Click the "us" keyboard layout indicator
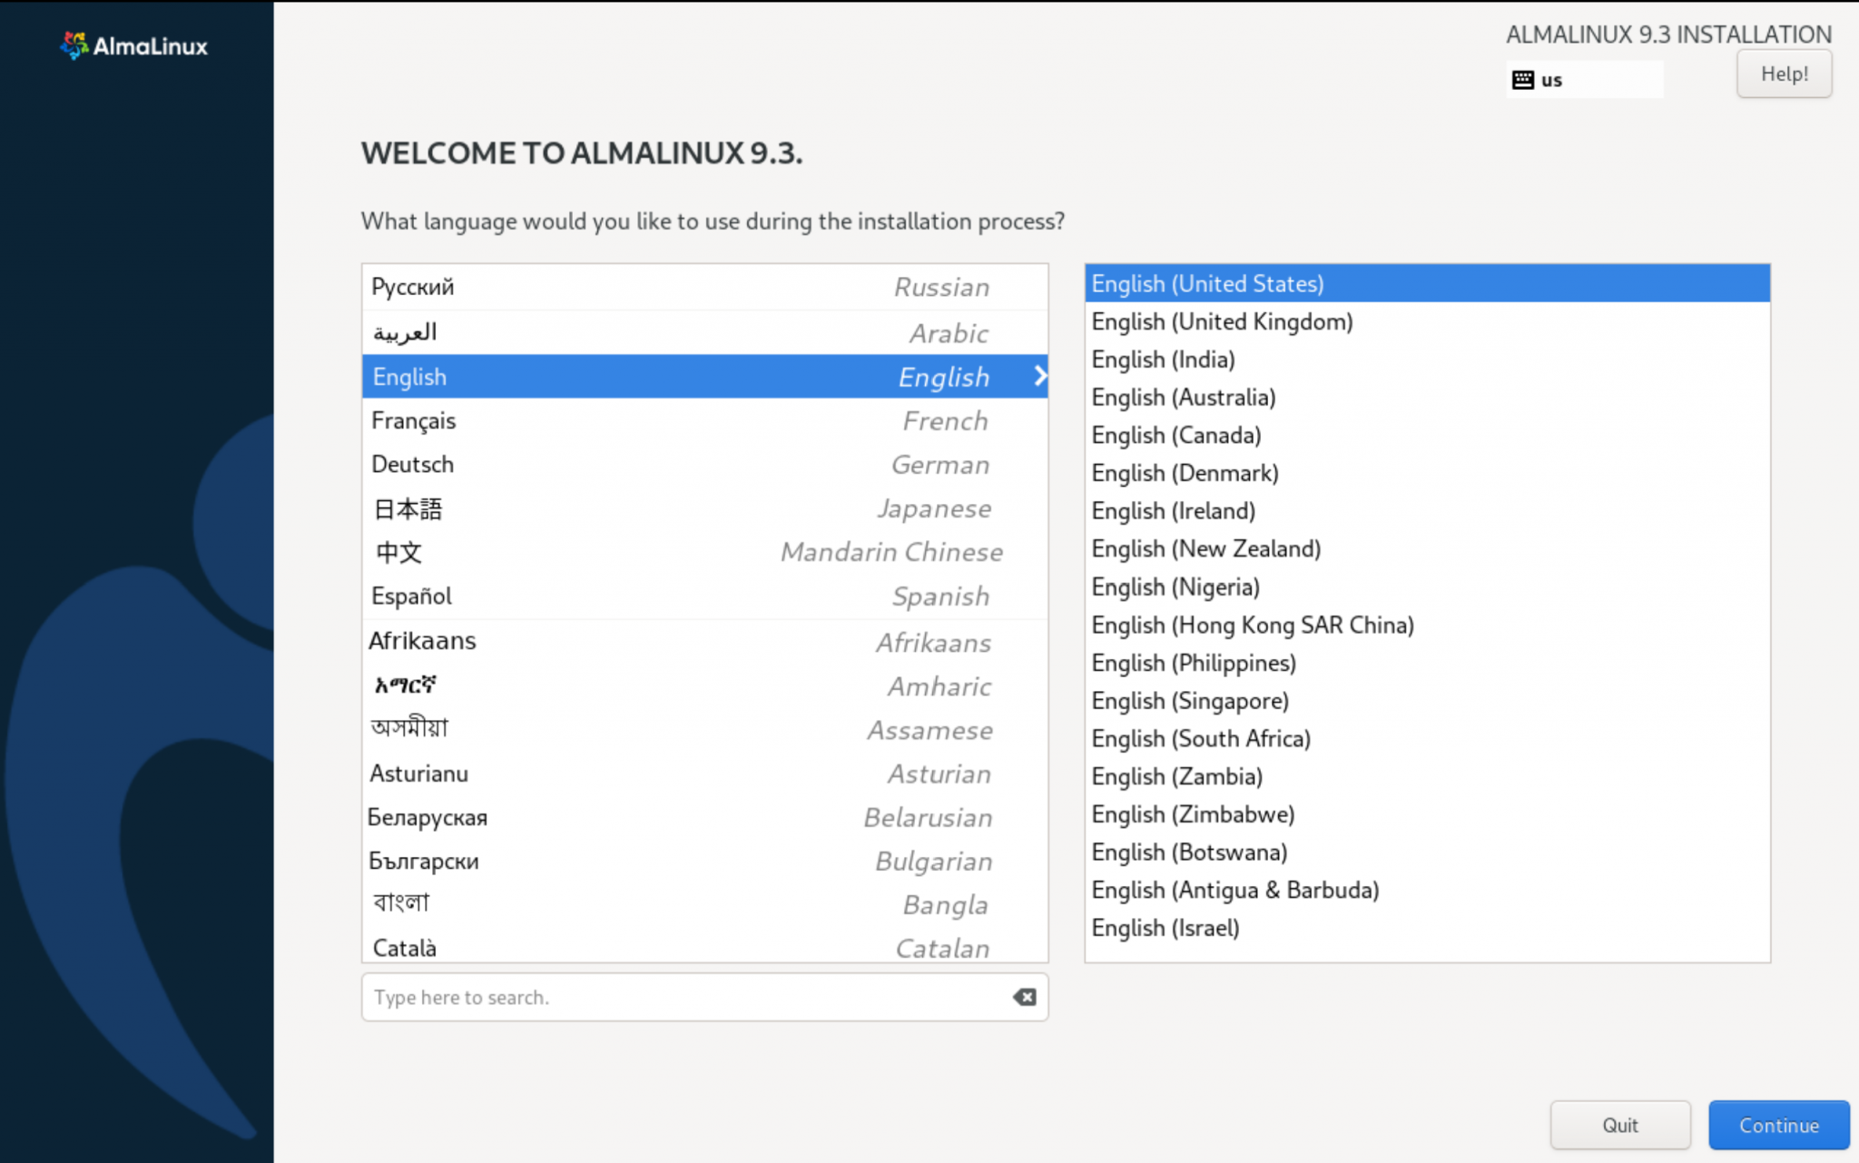 [x=1553, y=80]
